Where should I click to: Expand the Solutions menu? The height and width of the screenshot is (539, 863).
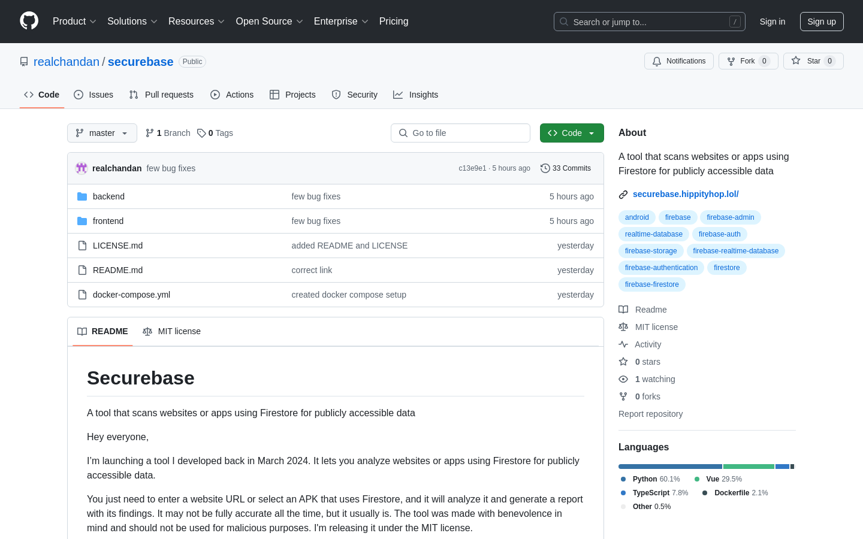pos(132,22)
